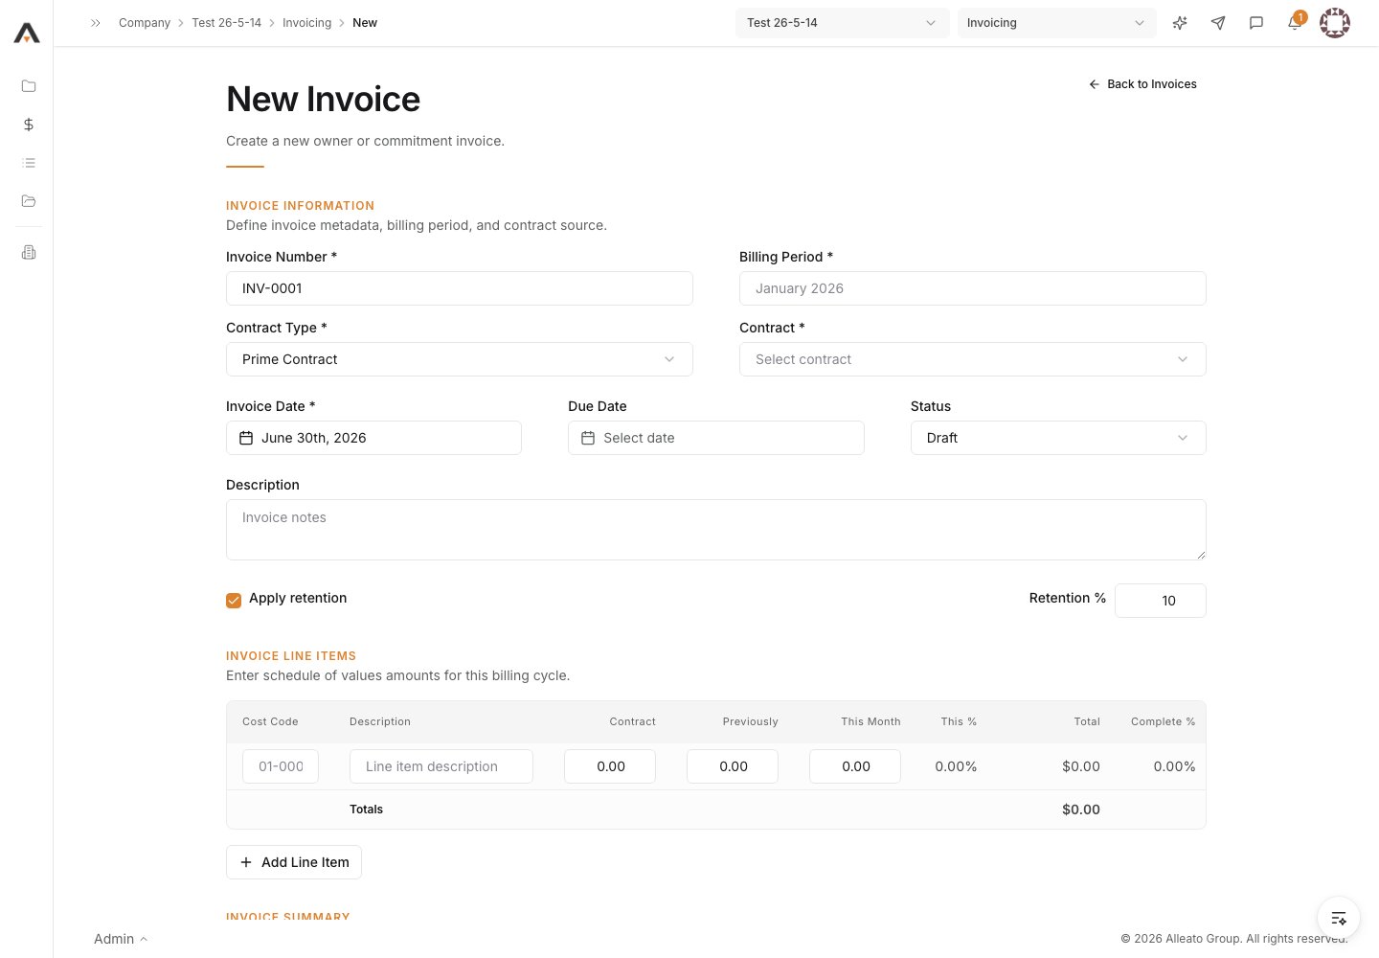The height and width of the screenshot is (958, 1379).
Task: Focus the Previously amount input
Action: coord(733,766)
